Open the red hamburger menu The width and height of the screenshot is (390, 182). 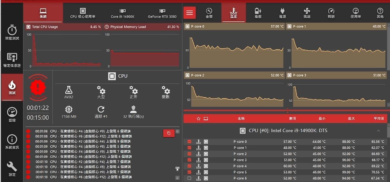[190, 13]
